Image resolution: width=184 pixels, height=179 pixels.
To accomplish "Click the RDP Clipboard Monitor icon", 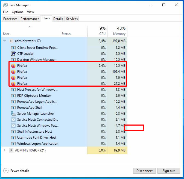I will click(13, 96).
